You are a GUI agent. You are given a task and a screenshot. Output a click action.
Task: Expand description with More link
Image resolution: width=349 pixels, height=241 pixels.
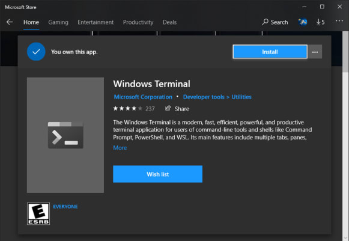(x=120, y=148)
